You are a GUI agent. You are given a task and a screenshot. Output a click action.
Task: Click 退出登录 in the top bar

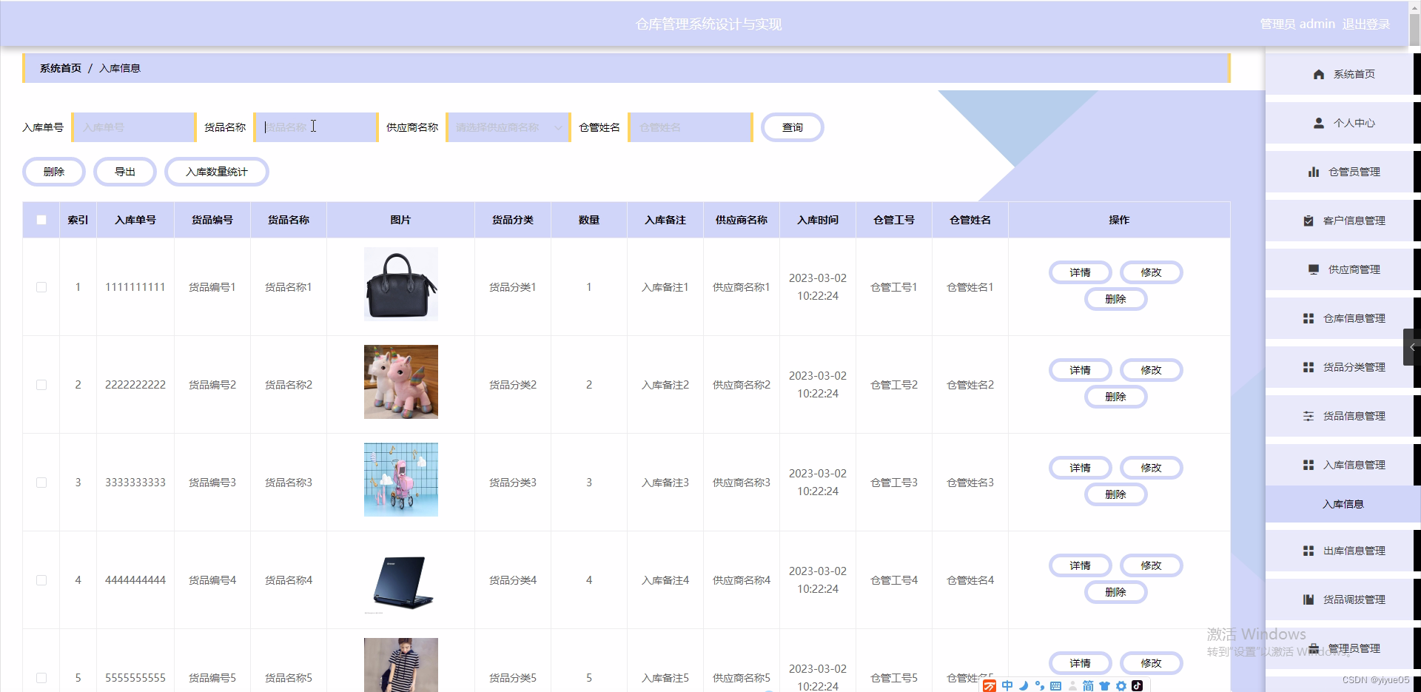click(x=1366, y=24)
